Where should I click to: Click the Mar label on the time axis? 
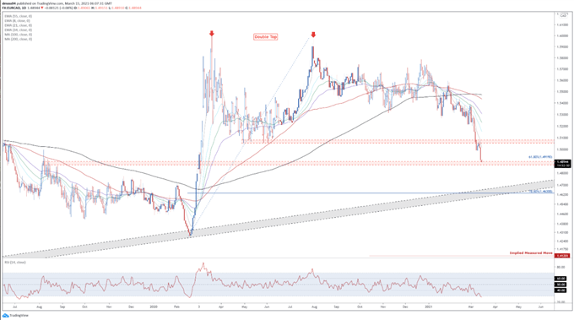(x=472, y=306)
